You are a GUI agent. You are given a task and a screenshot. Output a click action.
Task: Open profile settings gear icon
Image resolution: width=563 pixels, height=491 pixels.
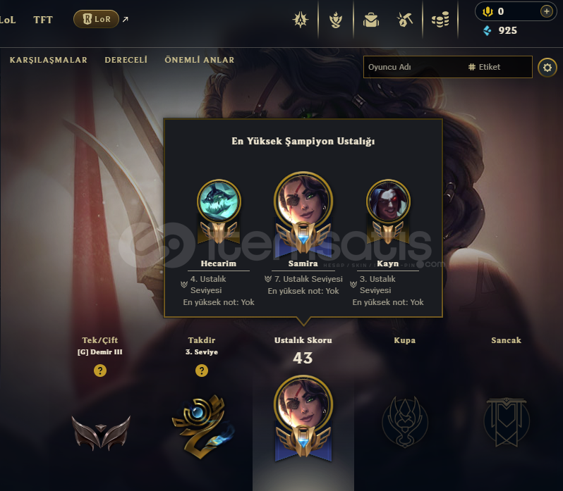(547, 68)
